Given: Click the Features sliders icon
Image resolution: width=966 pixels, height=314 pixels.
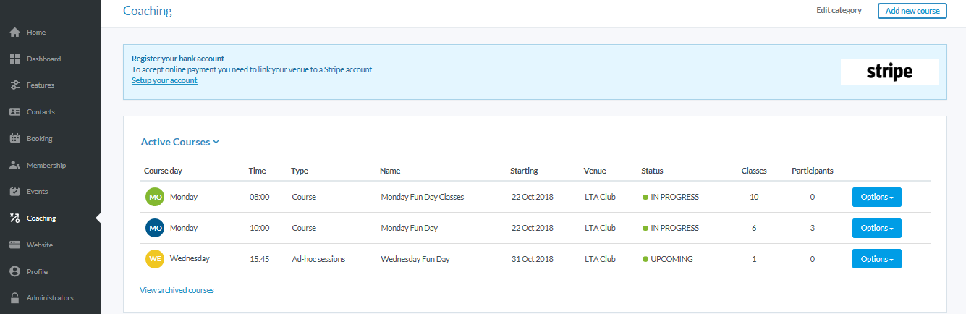Looking at the screenshot, I should click(14, 85).
